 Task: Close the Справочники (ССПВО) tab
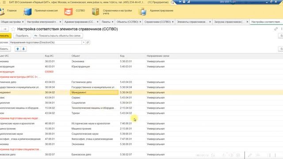(173, 22)
